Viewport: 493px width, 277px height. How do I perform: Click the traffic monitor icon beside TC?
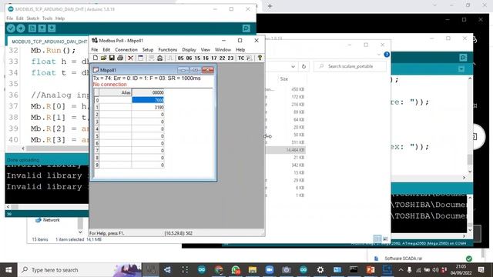tap(249, 58)
